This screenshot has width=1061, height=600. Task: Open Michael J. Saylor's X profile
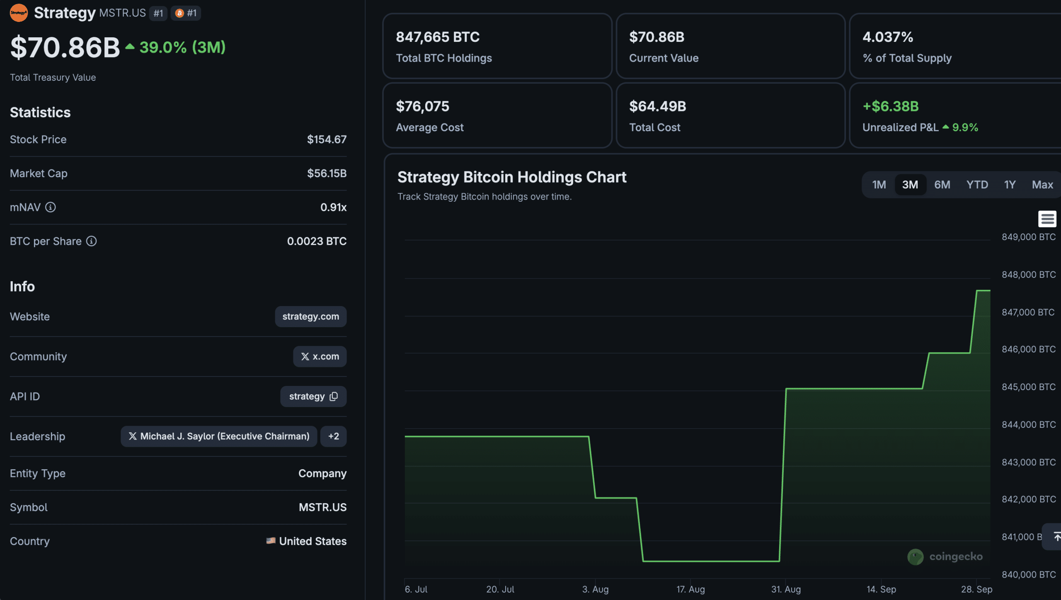pyautogui.click(x=219, y=436)
